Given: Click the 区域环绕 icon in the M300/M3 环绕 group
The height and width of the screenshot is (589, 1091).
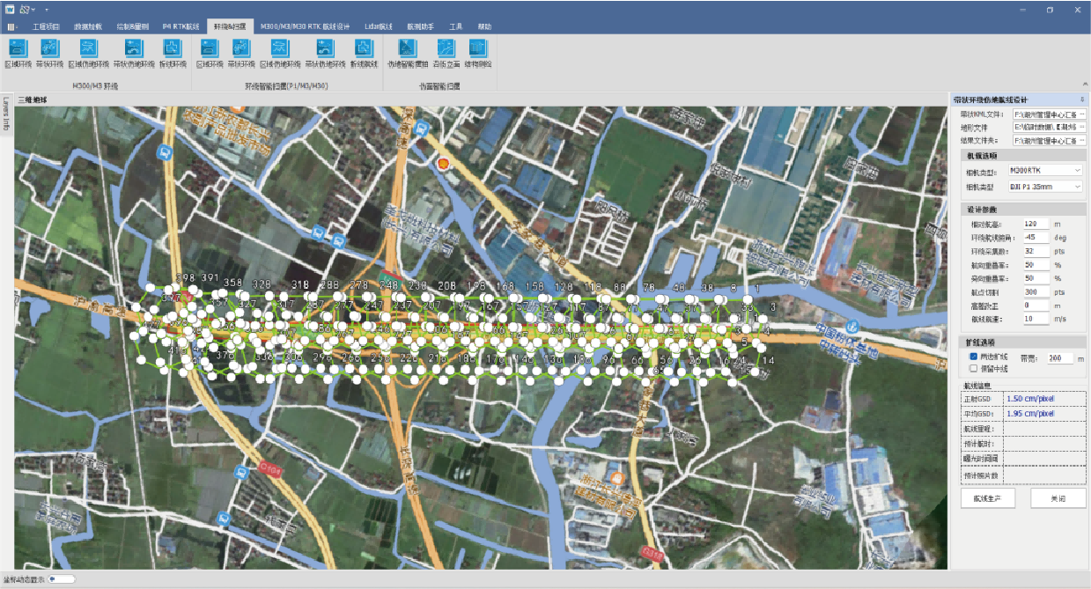Looking at the screenshot, I should pos(18,51).
